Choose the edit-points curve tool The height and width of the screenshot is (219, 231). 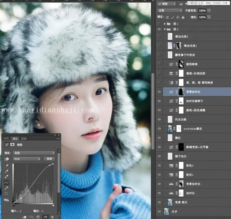[x=6, y=183]
